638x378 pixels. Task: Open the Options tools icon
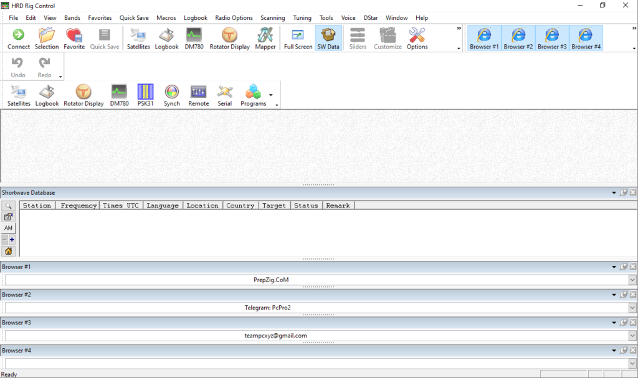417,39
